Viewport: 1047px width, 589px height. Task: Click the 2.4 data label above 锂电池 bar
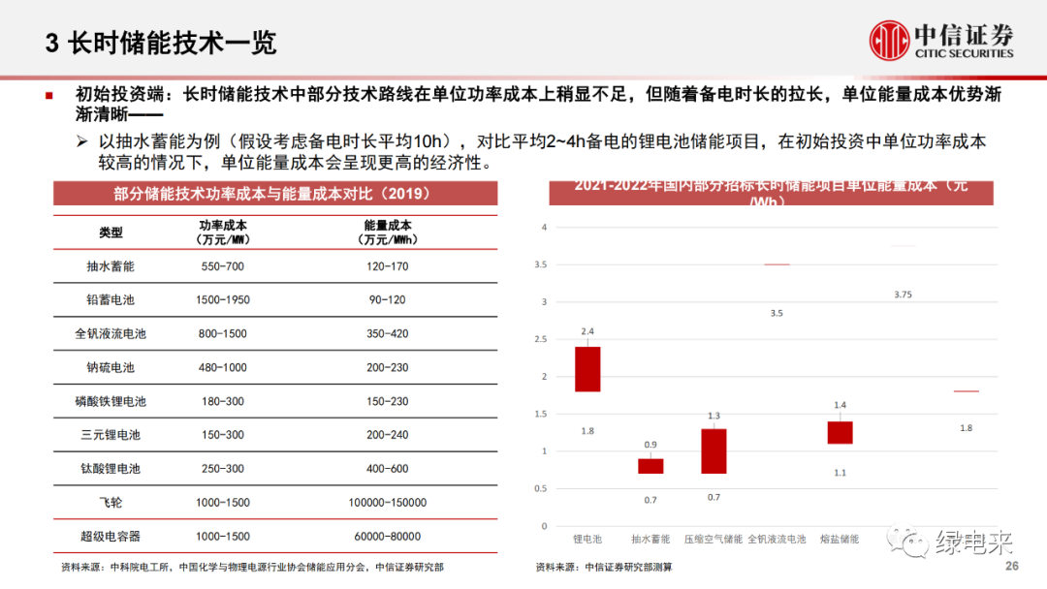(x=587, y=331)
